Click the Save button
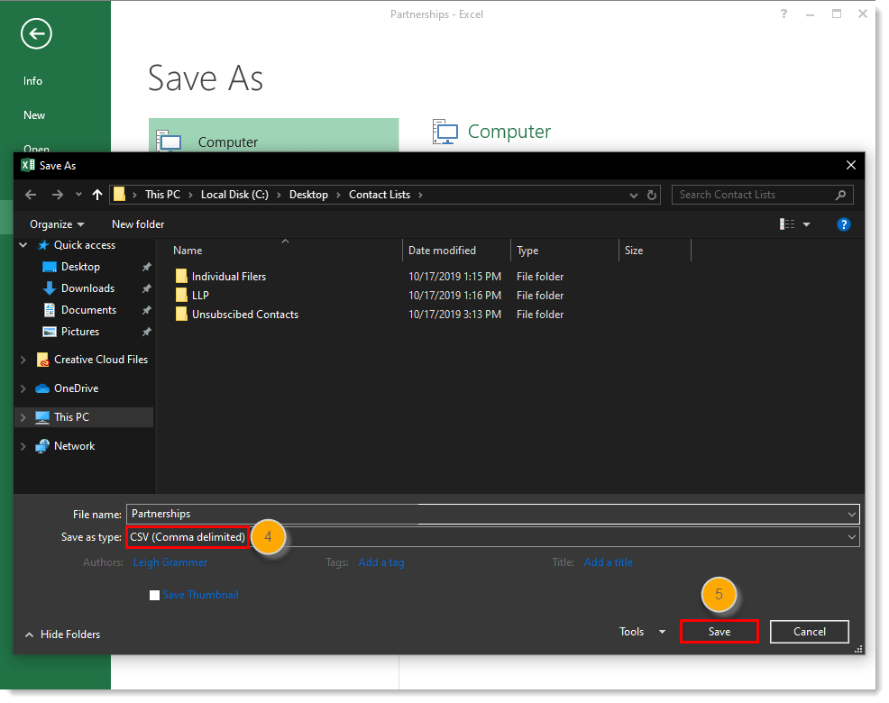 coord(719,632)
